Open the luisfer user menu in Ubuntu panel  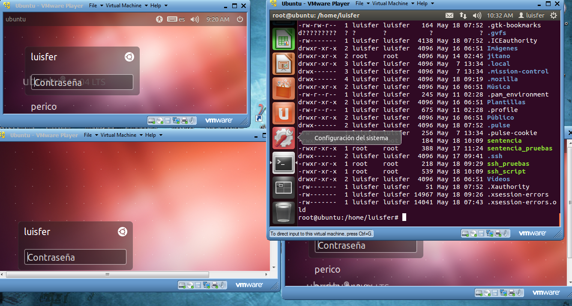coord(531,15)
